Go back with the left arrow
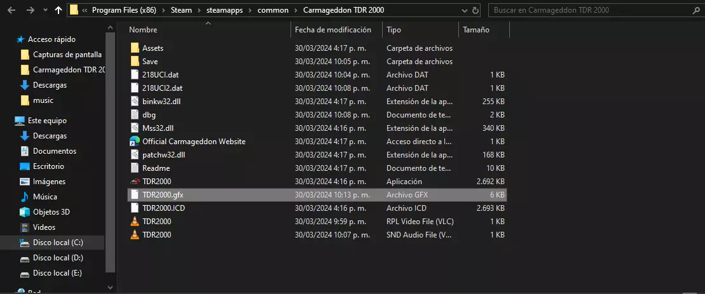The image size is (705, 294). (11, 10)
